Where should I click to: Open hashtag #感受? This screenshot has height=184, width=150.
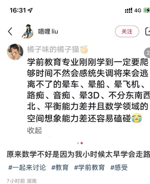tap(119, 167)
